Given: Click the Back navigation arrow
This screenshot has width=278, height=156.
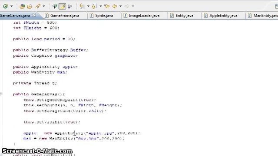Looking at the screenshot, I should [x=115, y=6].
